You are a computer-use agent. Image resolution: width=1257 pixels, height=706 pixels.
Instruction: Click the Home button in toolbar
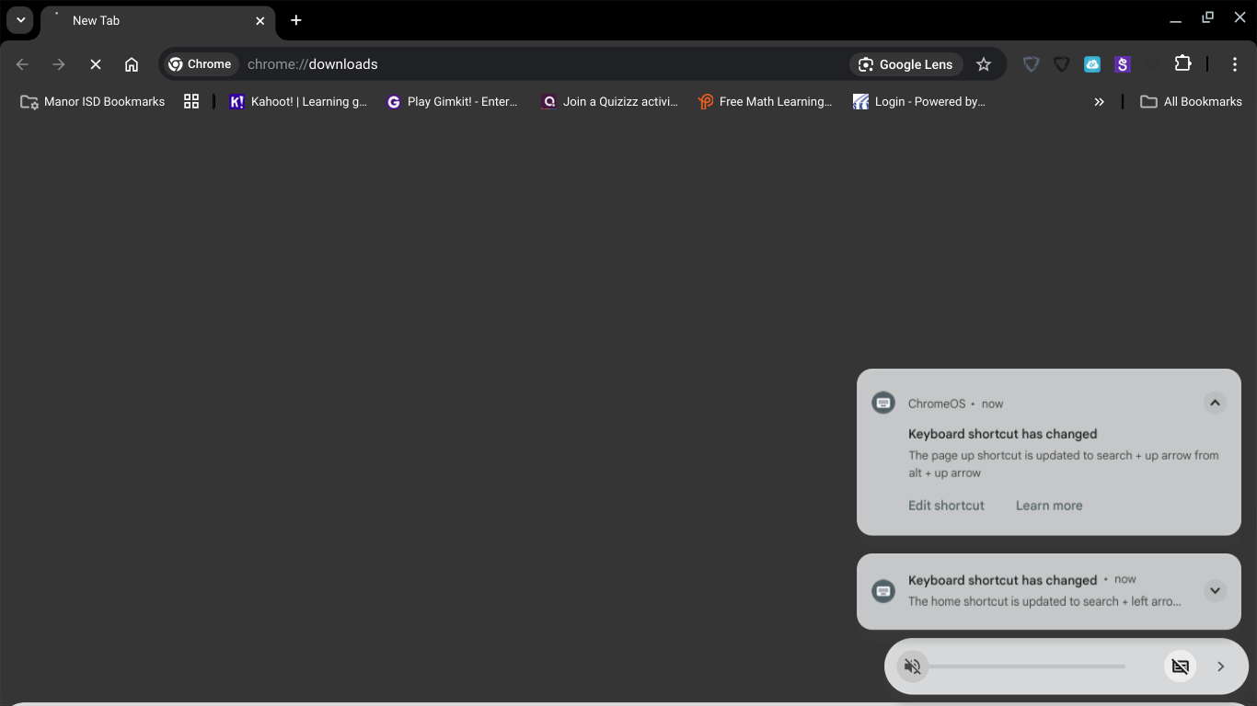(x=132, y=64)
